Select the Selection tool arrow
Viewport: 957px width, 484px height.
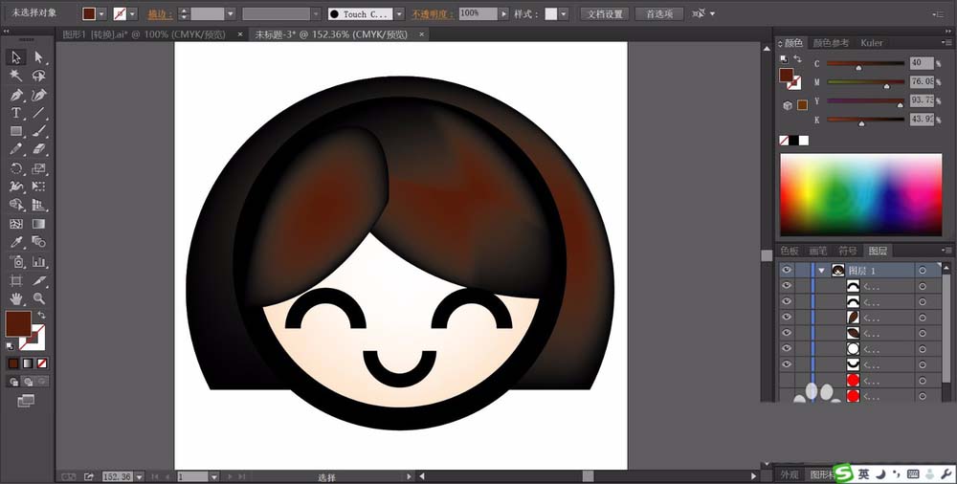(x=16, y=57)
